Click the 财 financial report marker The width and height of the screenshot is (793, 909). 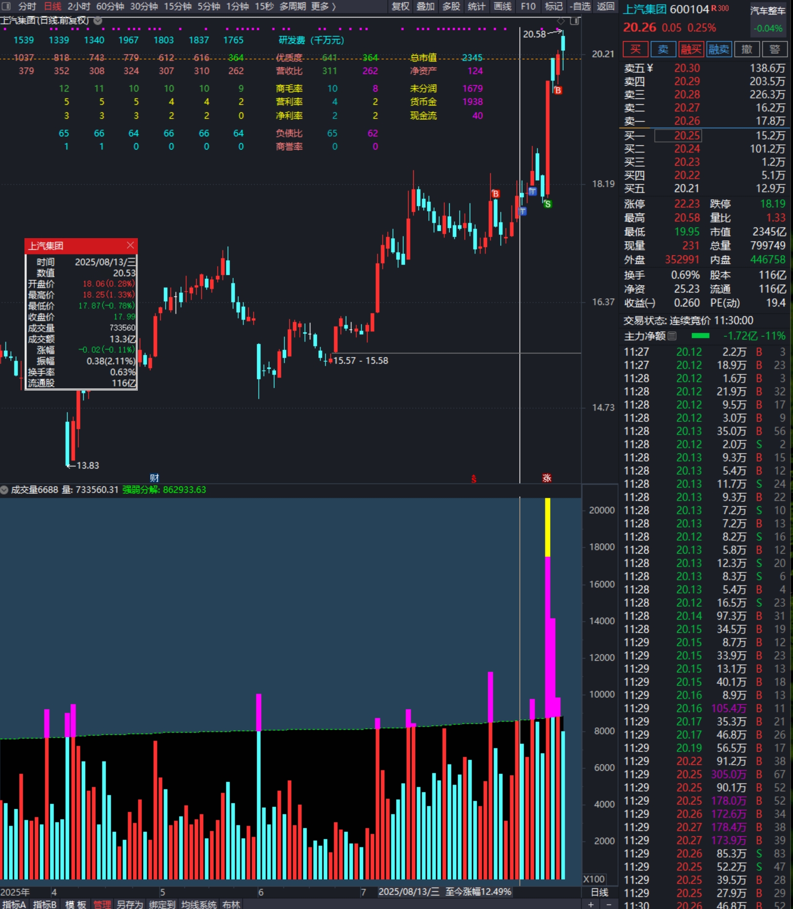point(154,478)
